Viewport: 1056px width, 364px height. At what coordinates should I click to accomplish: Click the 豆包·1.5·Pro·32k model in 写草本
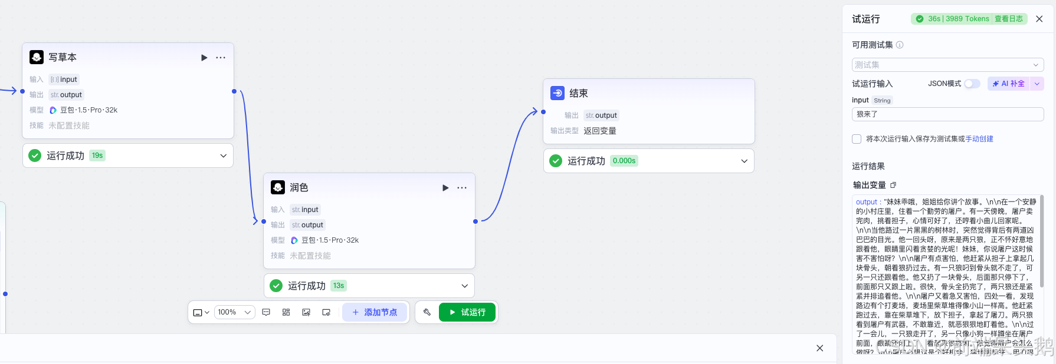point(89,110)
